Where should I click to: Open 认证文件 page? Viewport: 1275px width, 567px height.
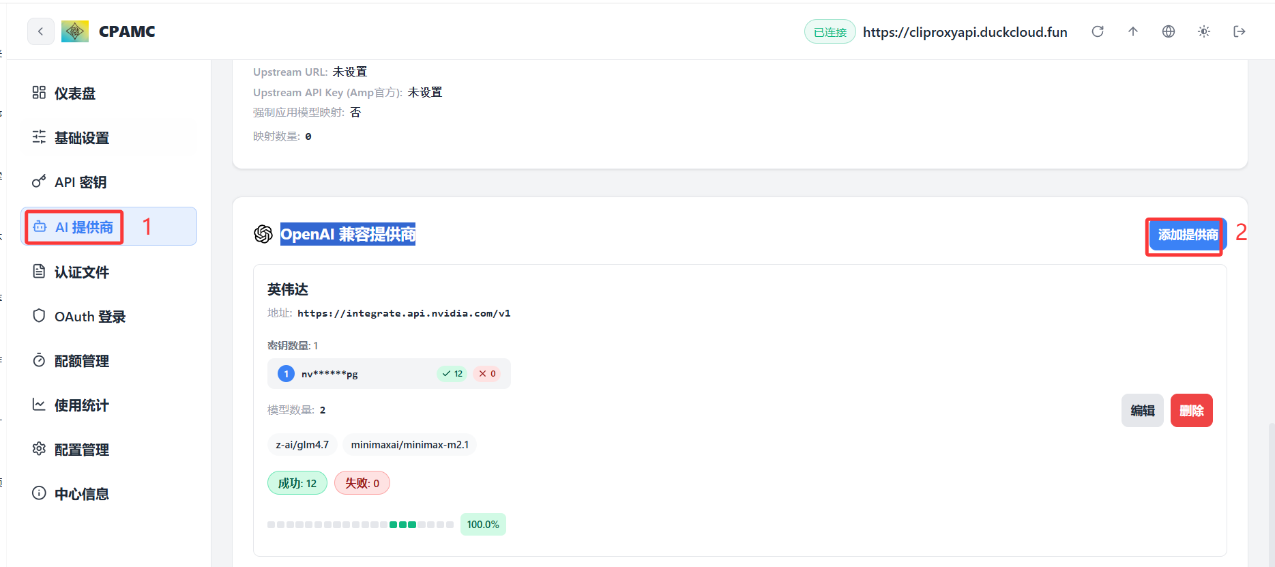pyautogui.click(x=109, y=272)
